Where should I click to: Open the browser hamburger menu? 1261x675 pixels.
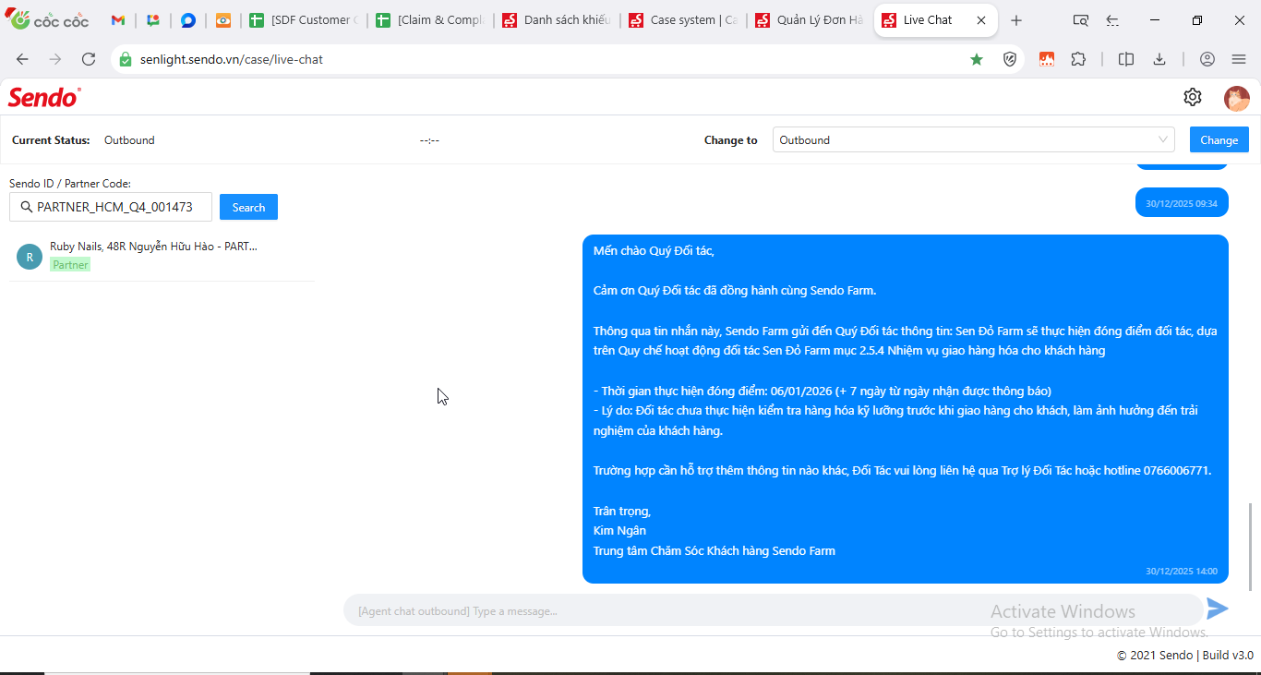tap(1239, 59)
